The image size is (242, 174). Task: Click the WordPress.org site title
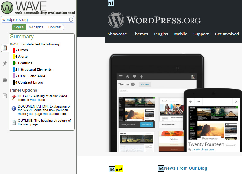(x=164, y=20)
